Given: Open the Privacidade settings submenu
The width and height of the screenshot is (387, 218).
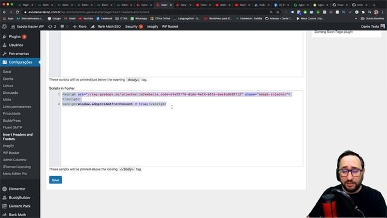Looking at the screenshot, I should click(x=11, y=113).
